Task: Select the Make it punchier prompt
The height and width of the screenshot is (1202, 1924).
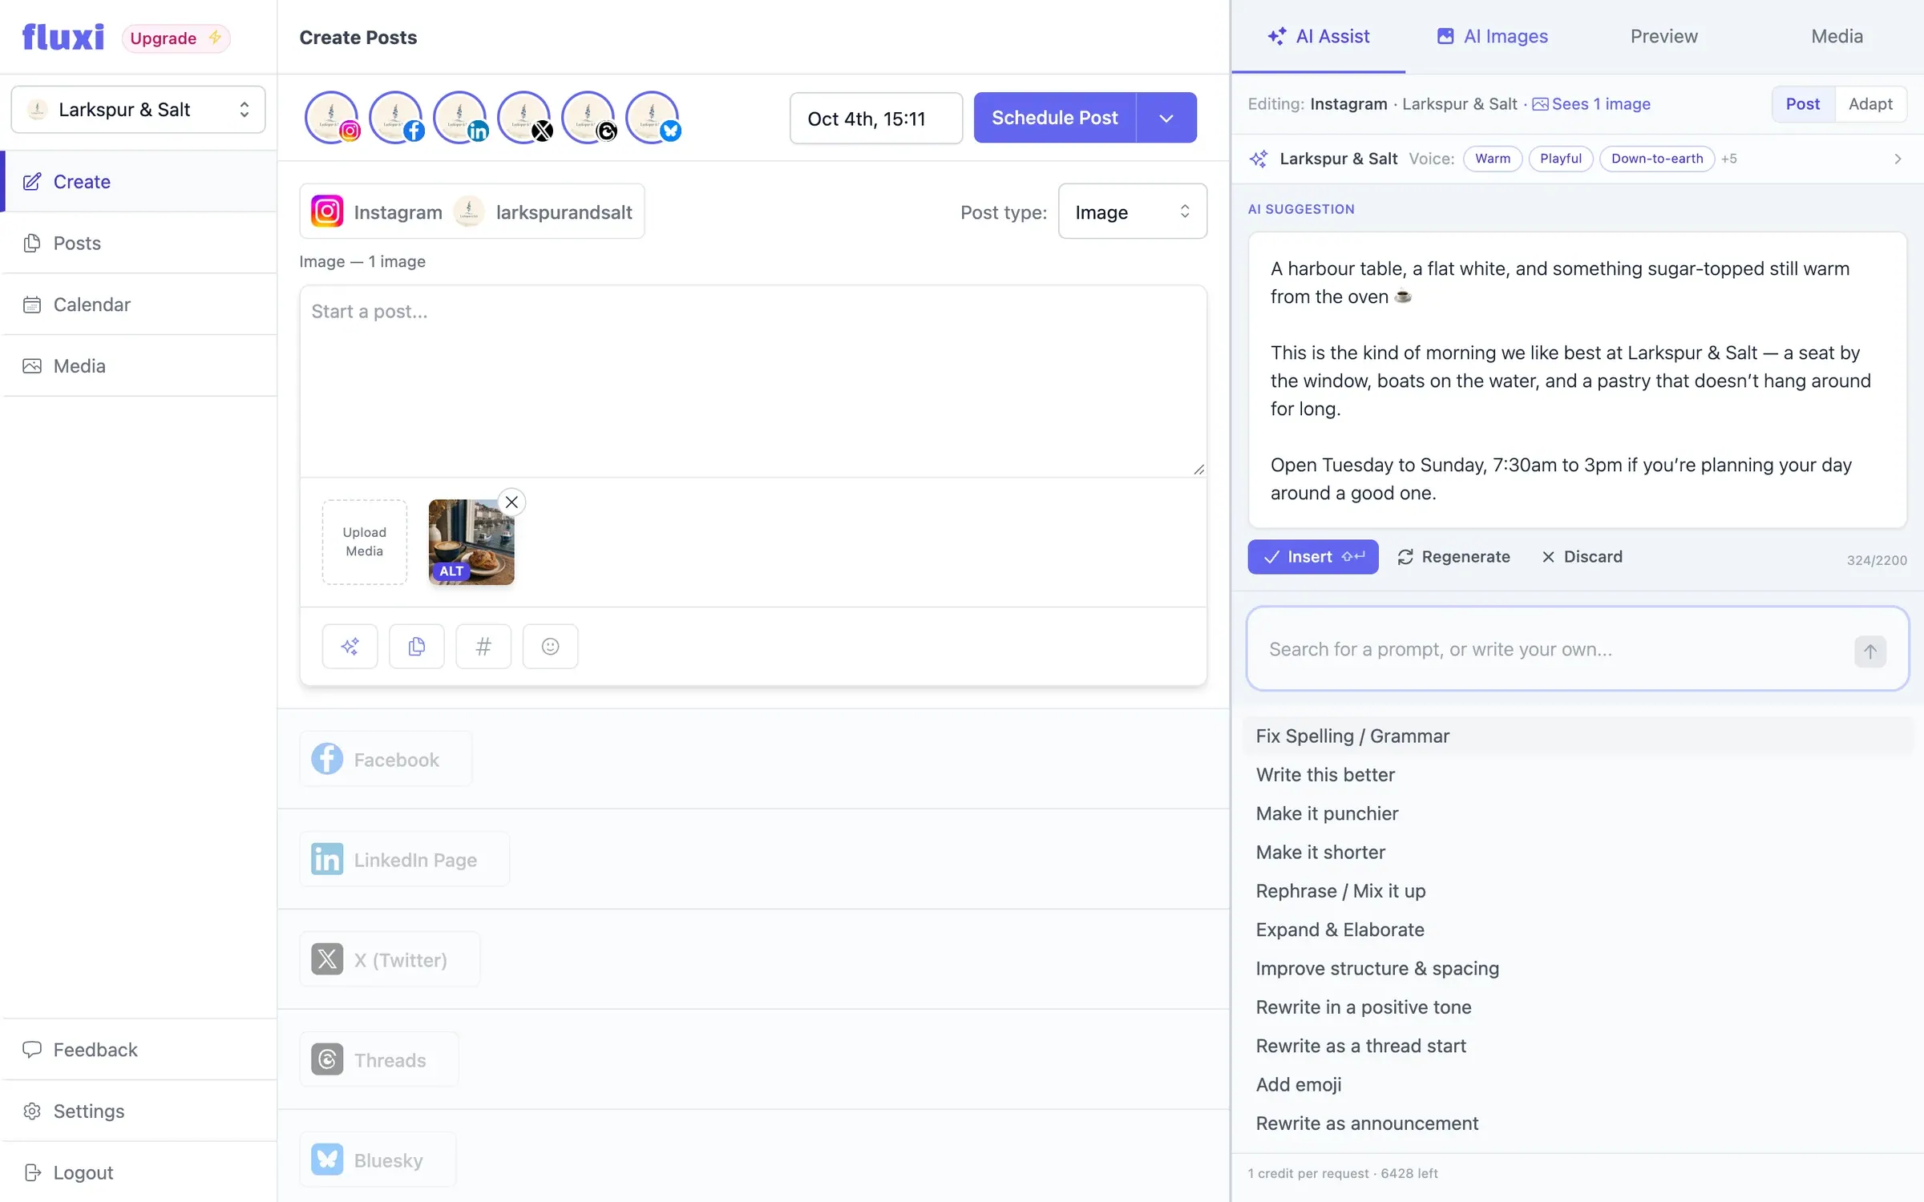Action: 1327,813
